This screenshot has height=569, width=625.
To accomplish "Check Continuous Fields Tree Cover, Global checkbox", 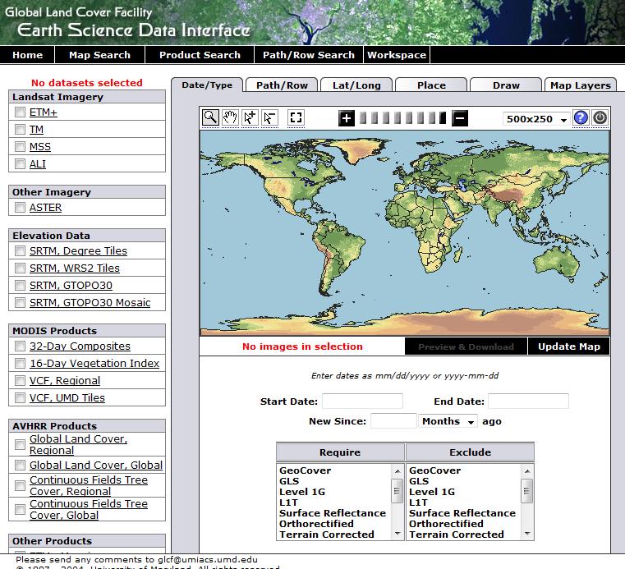I will [x=20, y=509].
